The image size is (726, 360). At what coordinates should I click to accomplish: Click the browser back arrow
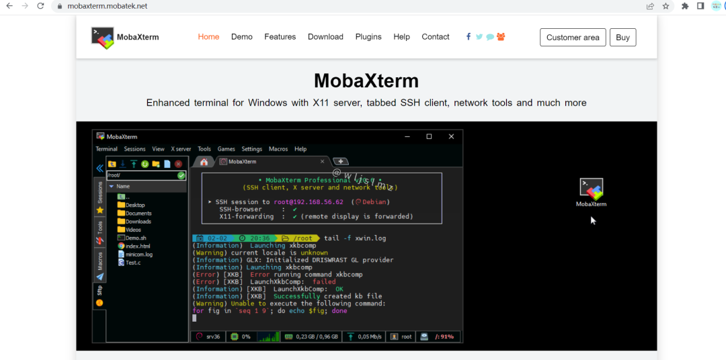click(9, 6)
